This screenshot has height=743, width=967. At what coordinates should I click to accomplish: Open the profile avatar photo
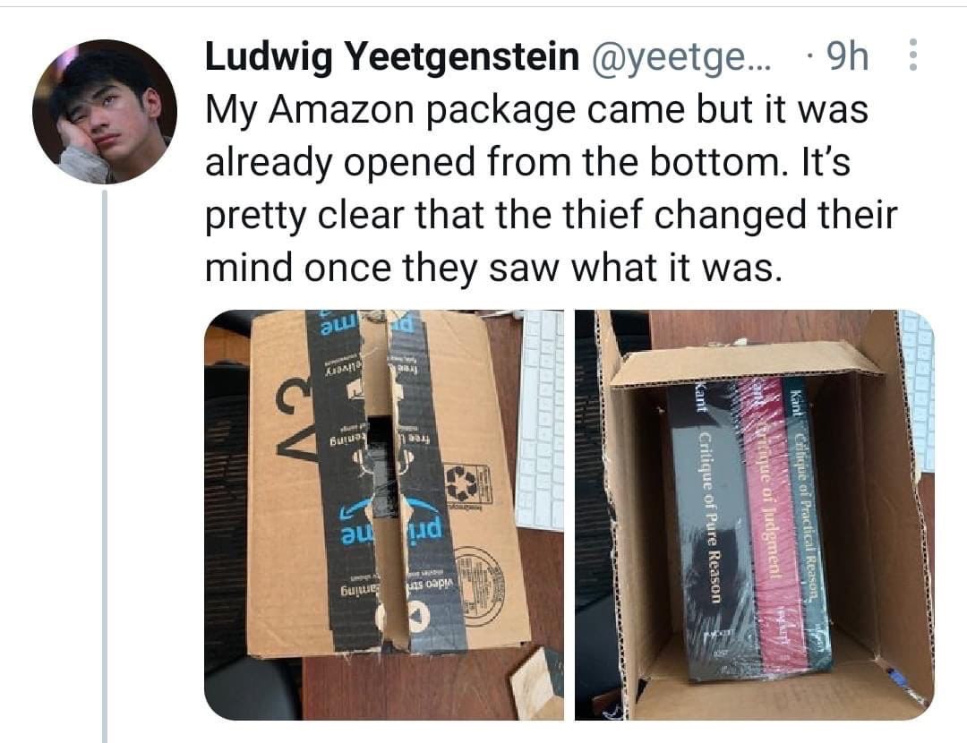coord(105,112)
